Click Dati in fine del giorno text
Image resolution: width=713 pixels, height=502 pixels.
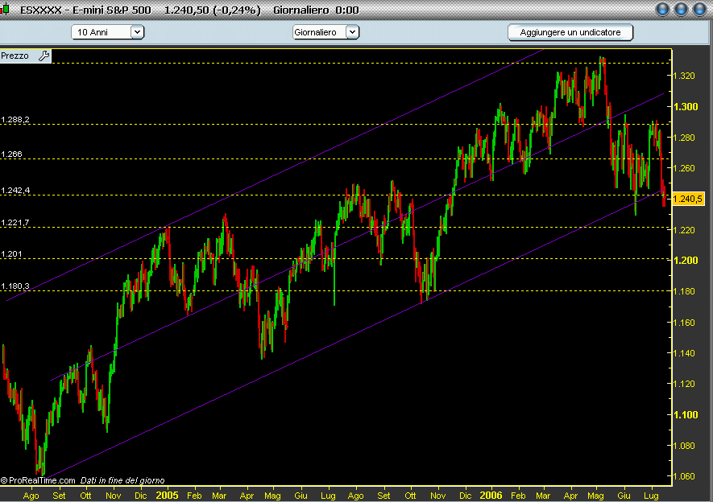pos(122,480)
